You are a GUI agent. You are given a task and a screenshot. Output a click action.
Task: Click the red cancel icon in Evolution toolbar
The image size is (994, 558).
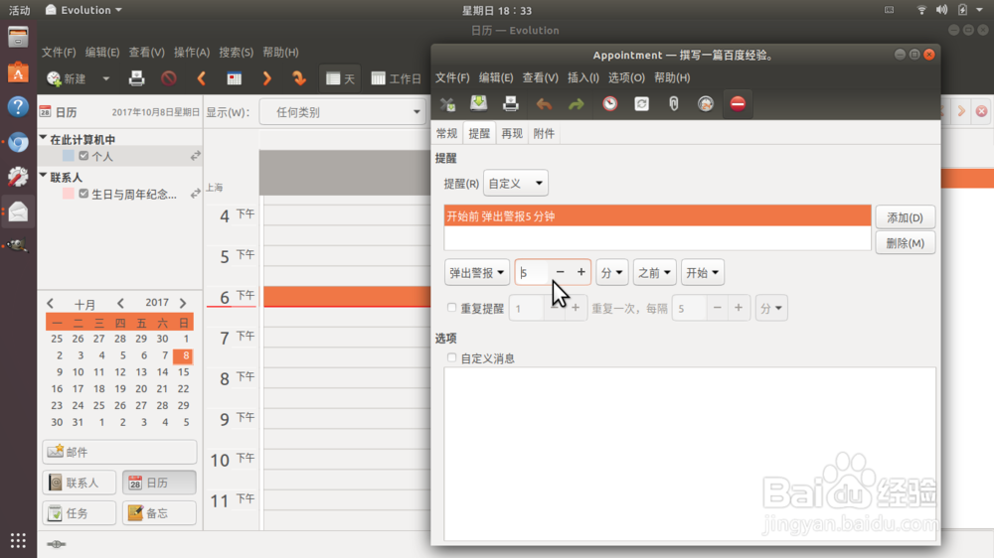(x=169, y=78)
